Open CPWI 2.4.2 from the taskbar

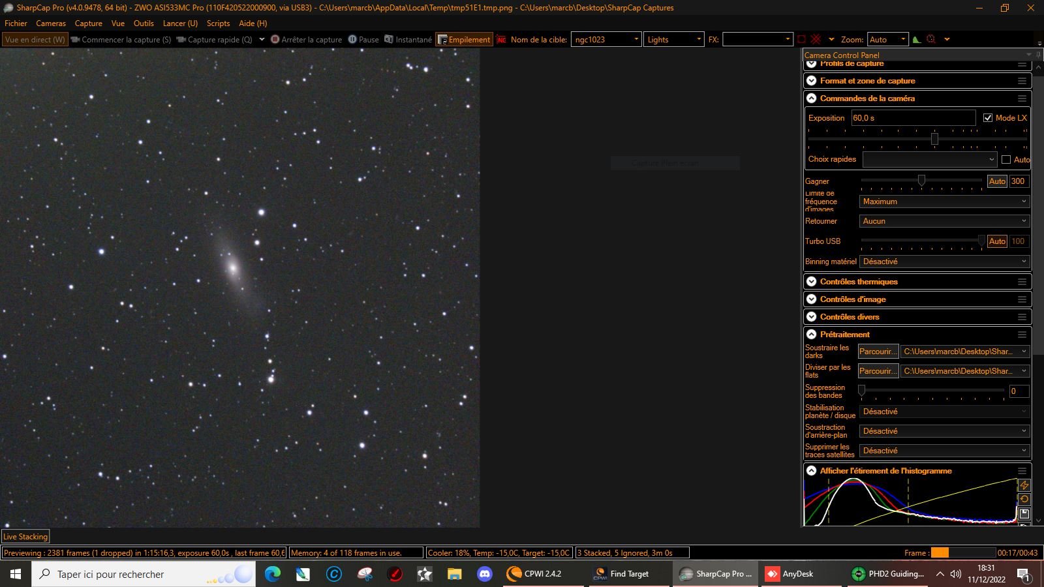coord(543,574)
